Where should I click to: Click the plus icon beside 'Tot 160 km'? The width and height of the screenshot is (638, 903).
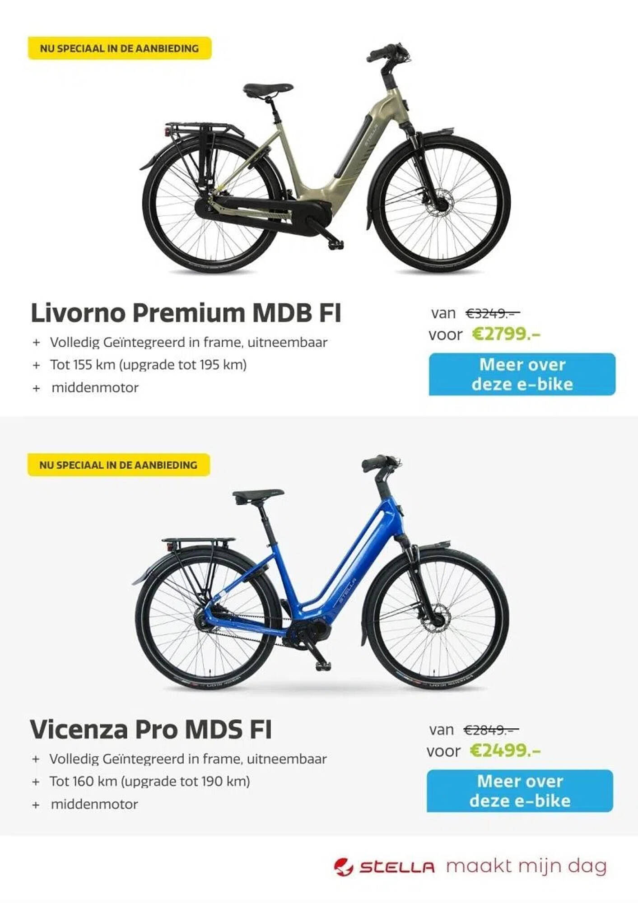[36, 782]
